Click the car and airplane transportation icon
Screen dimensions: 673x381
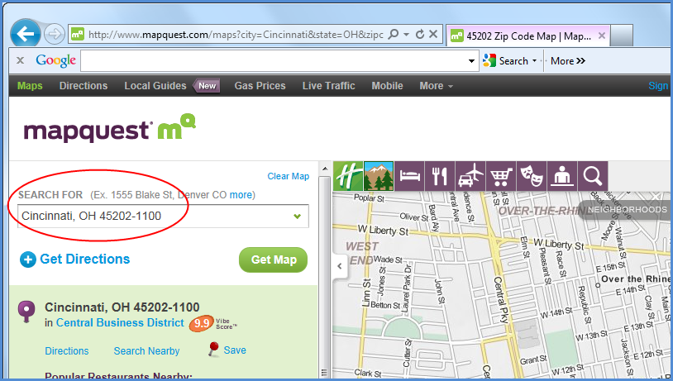coord(470,176)
